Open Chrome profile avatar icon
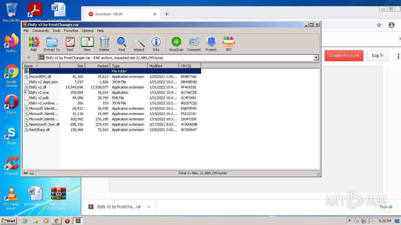This screenshot has width=401, height=225. pos(392,25)
